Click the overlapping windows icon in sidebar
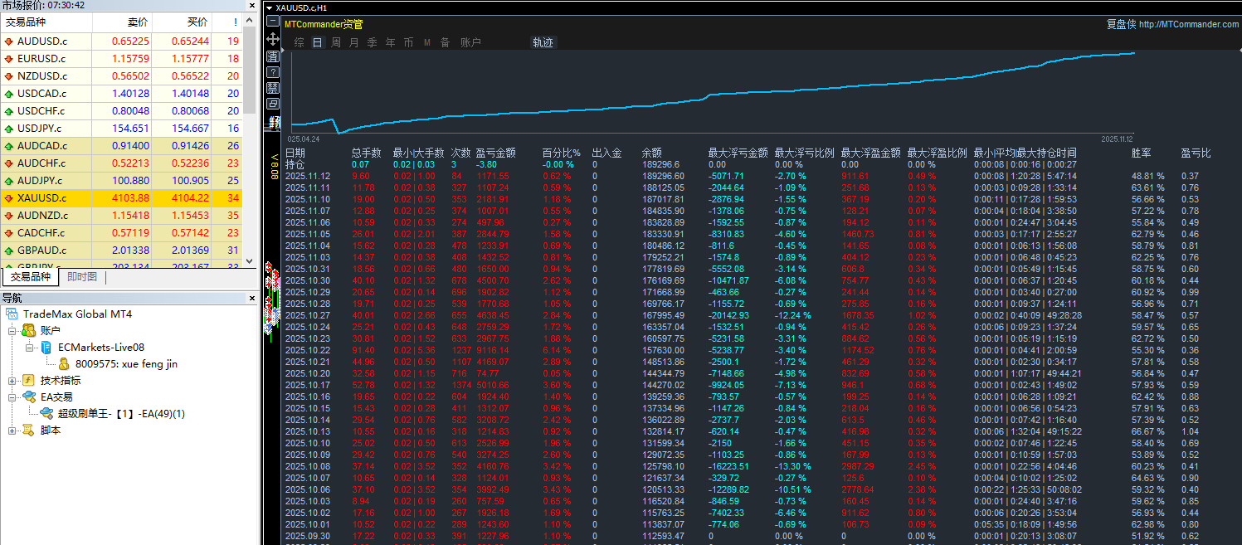This screenshot has height=545, width=1242. point(272,104)
